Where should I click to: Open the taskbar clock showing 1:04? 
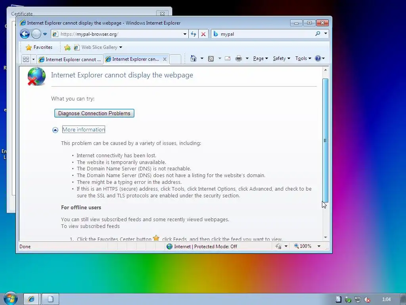point(386,299)
